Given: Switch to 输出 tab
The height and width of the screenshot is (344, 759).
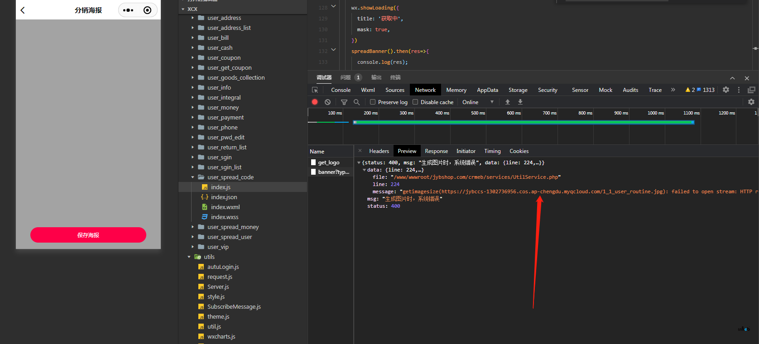Looking at the screenshot, I should point(376,77).
